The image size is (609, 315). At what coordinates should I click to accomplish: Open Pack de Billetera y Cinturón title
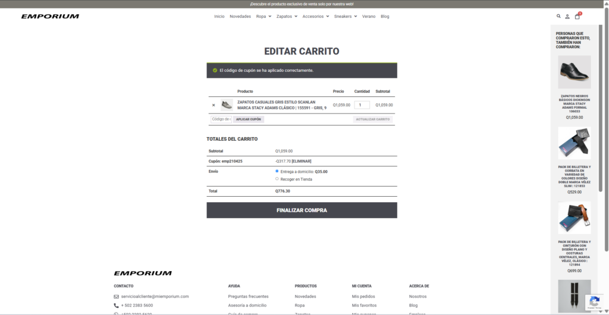click(x=575, y=253)
